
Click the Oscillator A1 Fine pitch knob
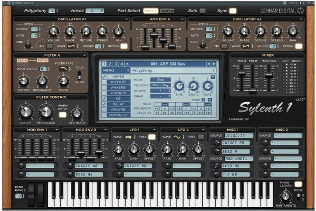(28, 45)
